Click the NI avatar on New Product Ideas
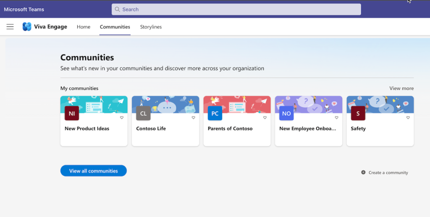The height and width of the screenshot is (217, 430). tap(72, 113)
